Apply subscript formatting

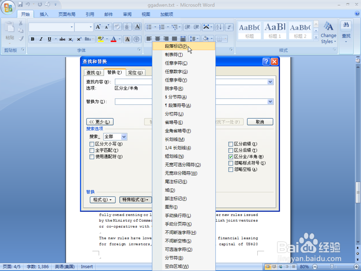(x=71, y=39)
